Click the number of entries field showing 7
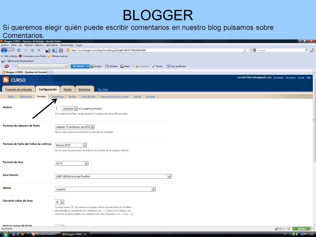Screen dimensions: 316x237 (58, 108)
